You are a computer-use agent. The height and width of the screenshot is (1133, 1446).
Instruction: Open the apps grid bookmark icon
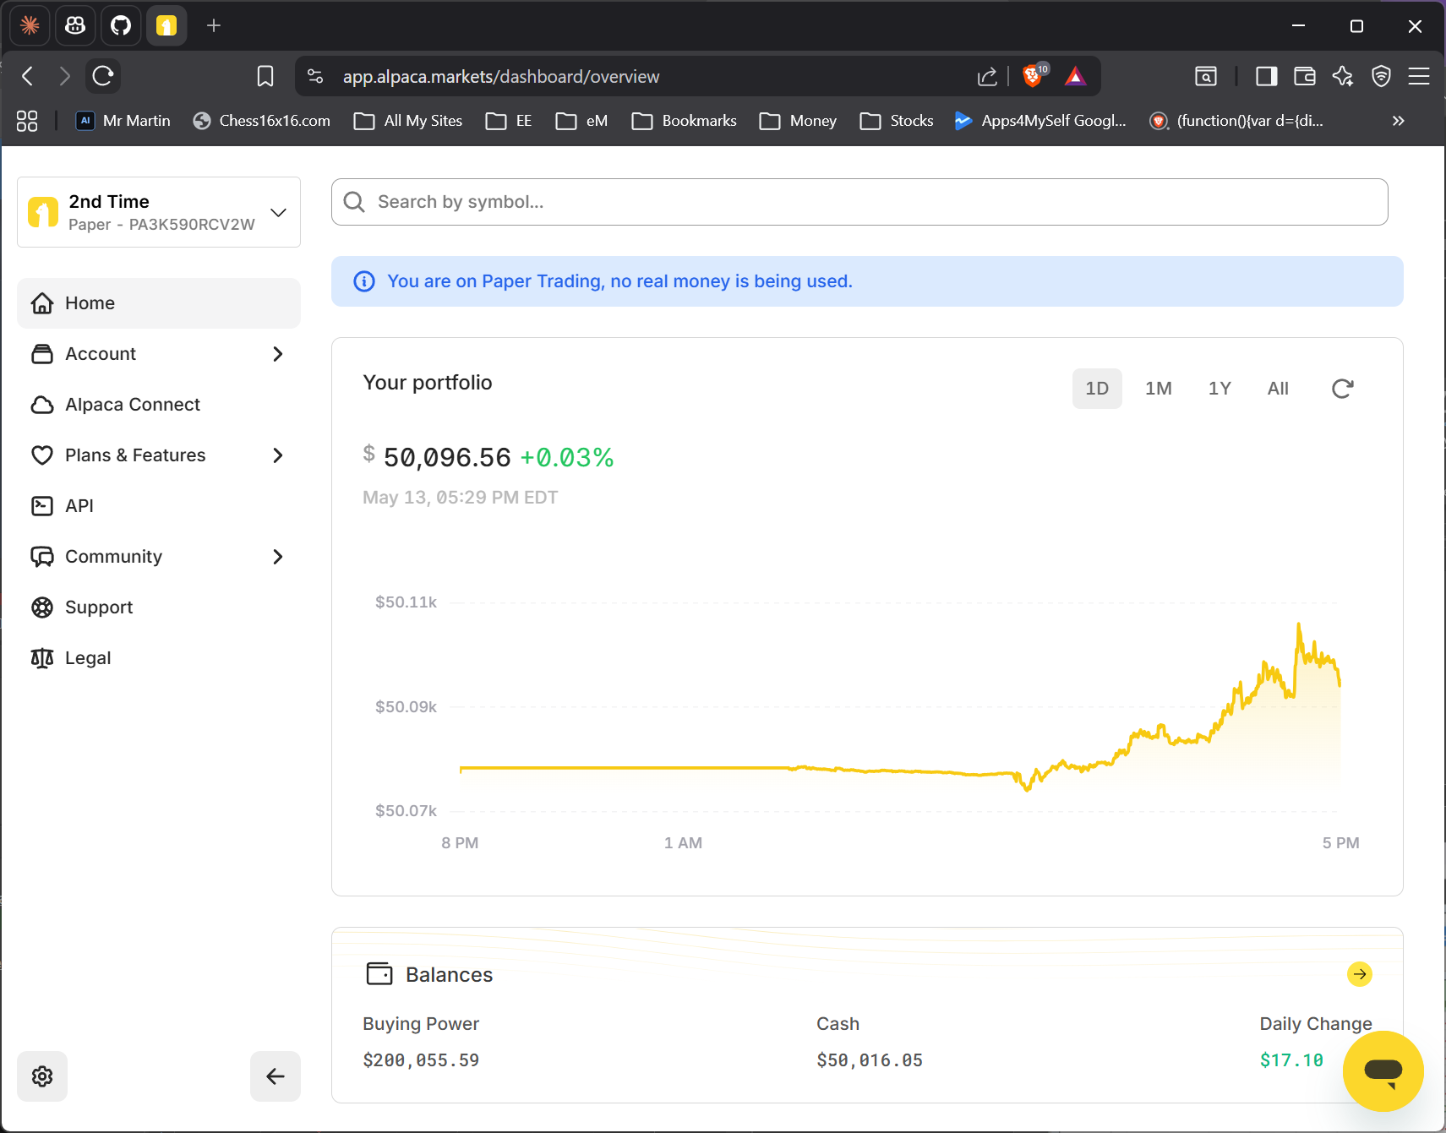27,121
